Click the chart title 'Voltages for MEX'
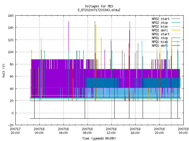This screenshot has height=141, width=189. point(99,6)
